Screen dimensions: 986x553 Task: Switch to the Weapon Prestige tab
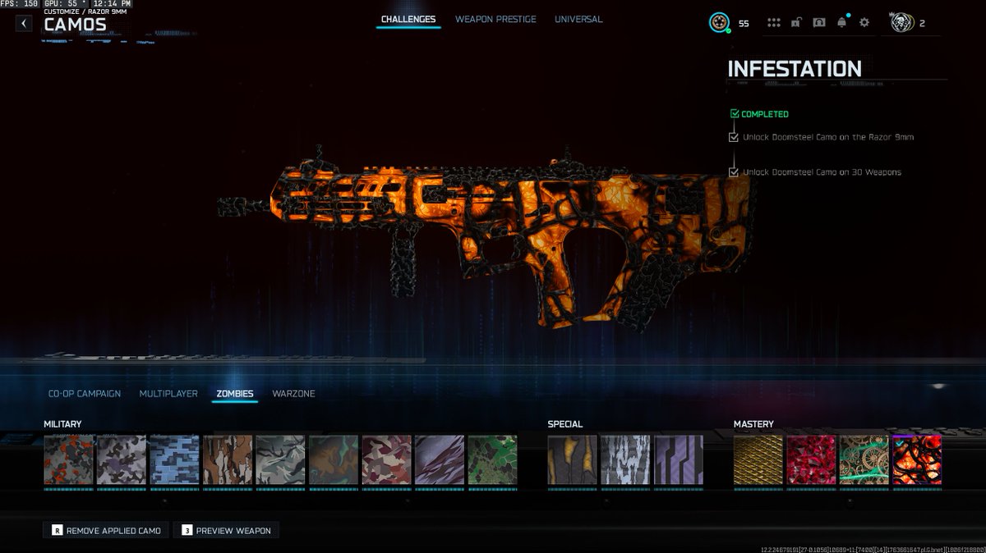[495, 20]
